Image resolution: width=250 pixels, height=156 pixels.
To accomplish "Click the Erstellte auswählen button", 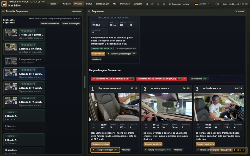I will coord(50,24).
